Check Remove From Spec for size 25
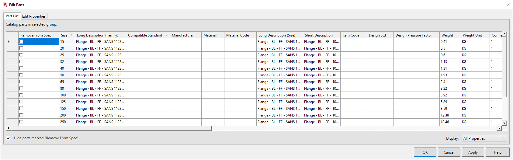Image resolution: width=513 pixels, height=160 pixels. (x=21, y=55)
